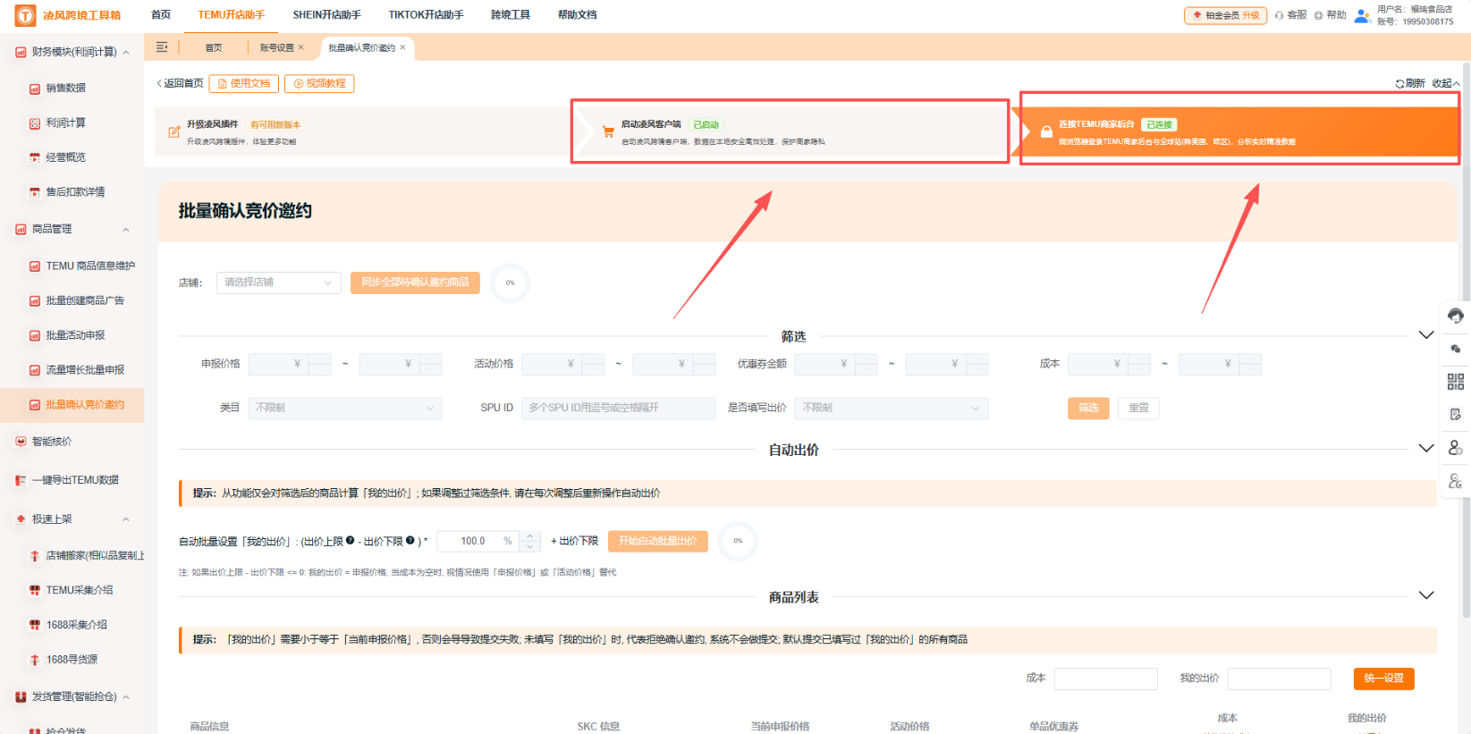
Task: Click the 刷新 refresh icon
Action: [1399, 83]
